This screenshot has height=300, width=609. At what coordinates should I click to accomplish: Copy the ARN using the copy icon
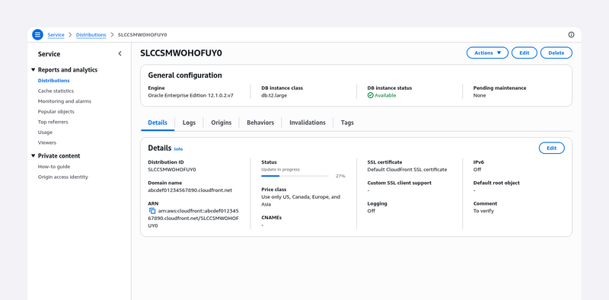pos(152,211)
